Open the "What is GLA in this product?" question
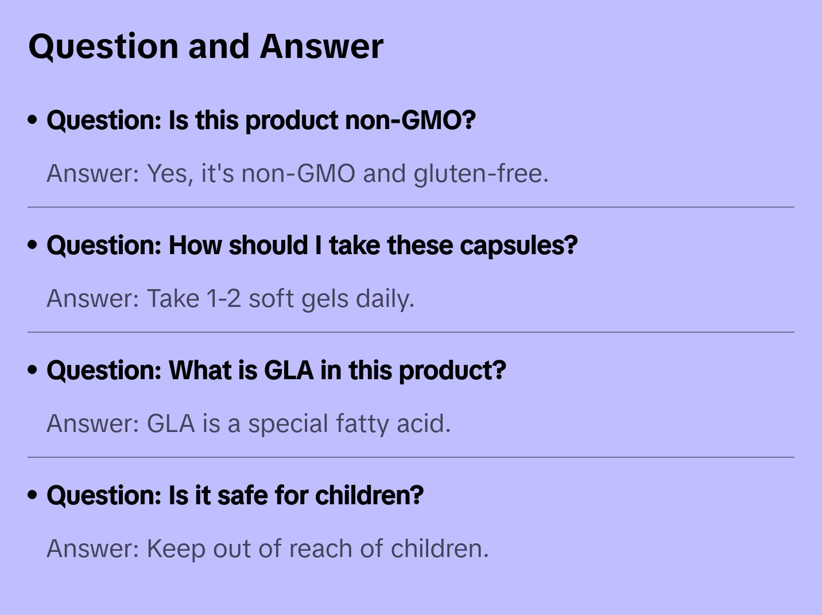Viewport: 822px width, 615px height. pyautogui.click(x=276, y=371)
